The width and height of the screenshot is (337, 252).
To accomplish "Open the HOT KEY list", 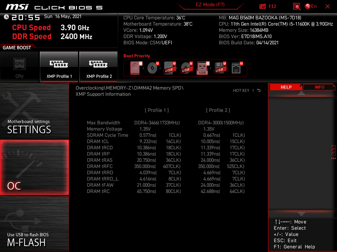I will 241,91.
